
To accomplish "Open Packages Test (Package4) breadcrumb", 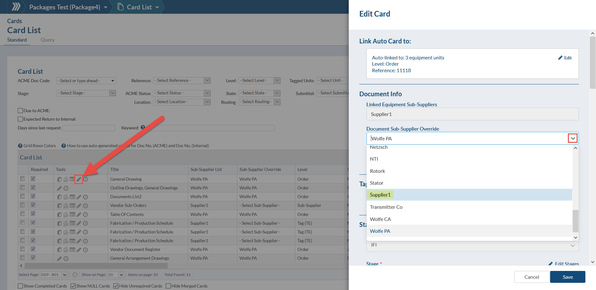I will 68,7.
